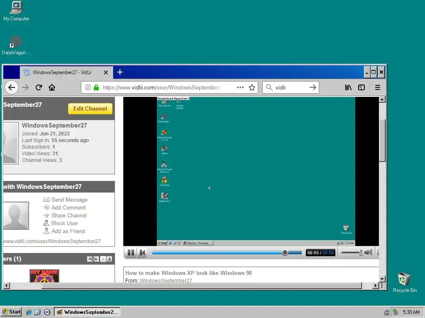Image resolution: width=425 pixels, height=318 pixels.
Task: Reload the VidLii page
Action: pyautogui.click(x=39, y=87)
